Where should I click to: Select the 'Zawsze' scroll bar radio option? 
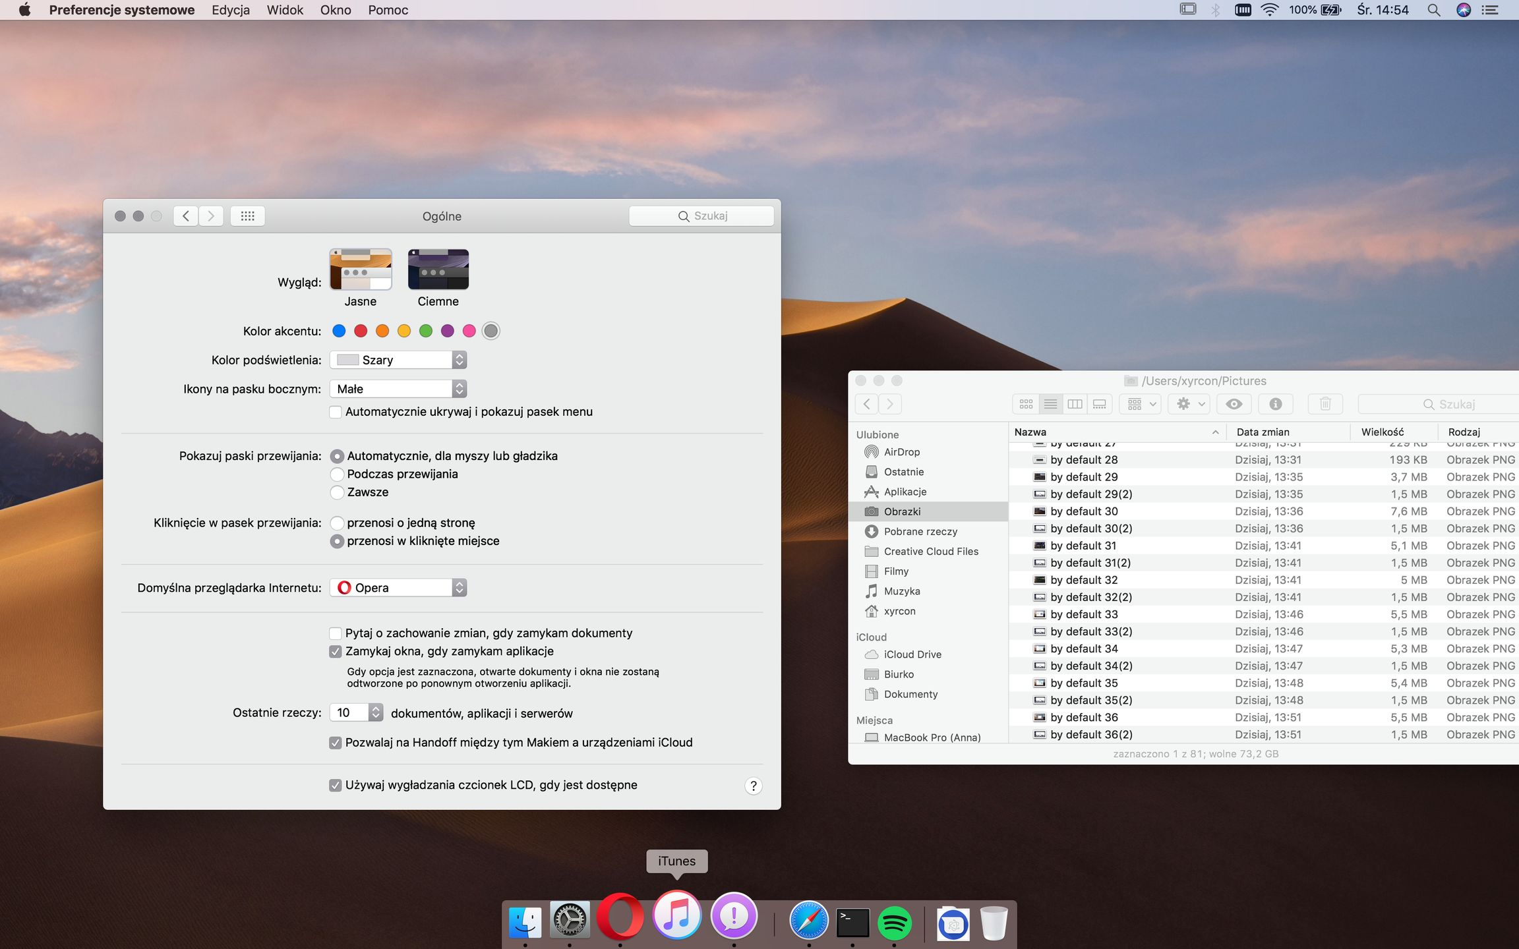pos(337,492)
